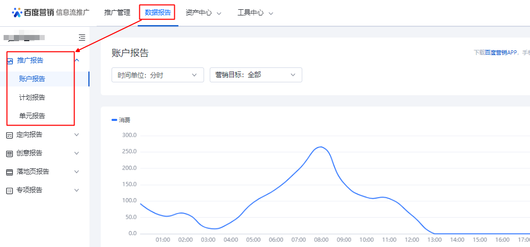Switch to the 推广管理 tab
This screenshot has width=530, height=247.
117,13
